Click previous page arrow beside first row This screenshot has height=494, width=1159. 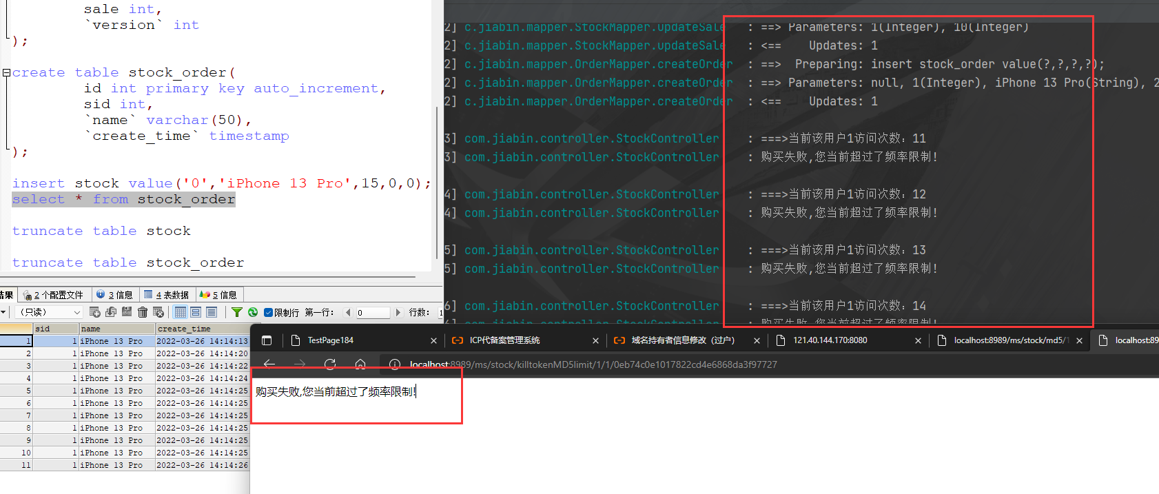coord(348,312)
